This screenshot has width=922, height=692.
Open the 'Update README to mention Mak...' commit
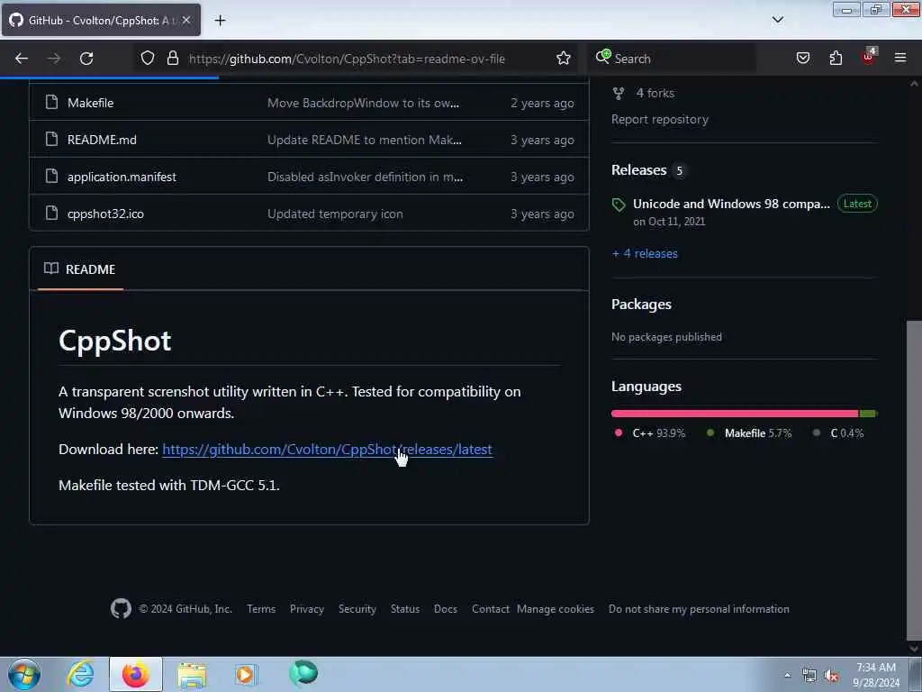tap(365, 140)
